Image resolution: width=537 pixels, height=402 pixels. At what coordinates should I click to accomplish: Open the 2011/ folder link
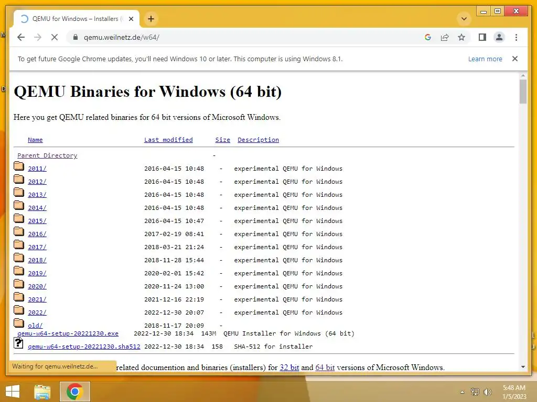(x=37, y=169)
